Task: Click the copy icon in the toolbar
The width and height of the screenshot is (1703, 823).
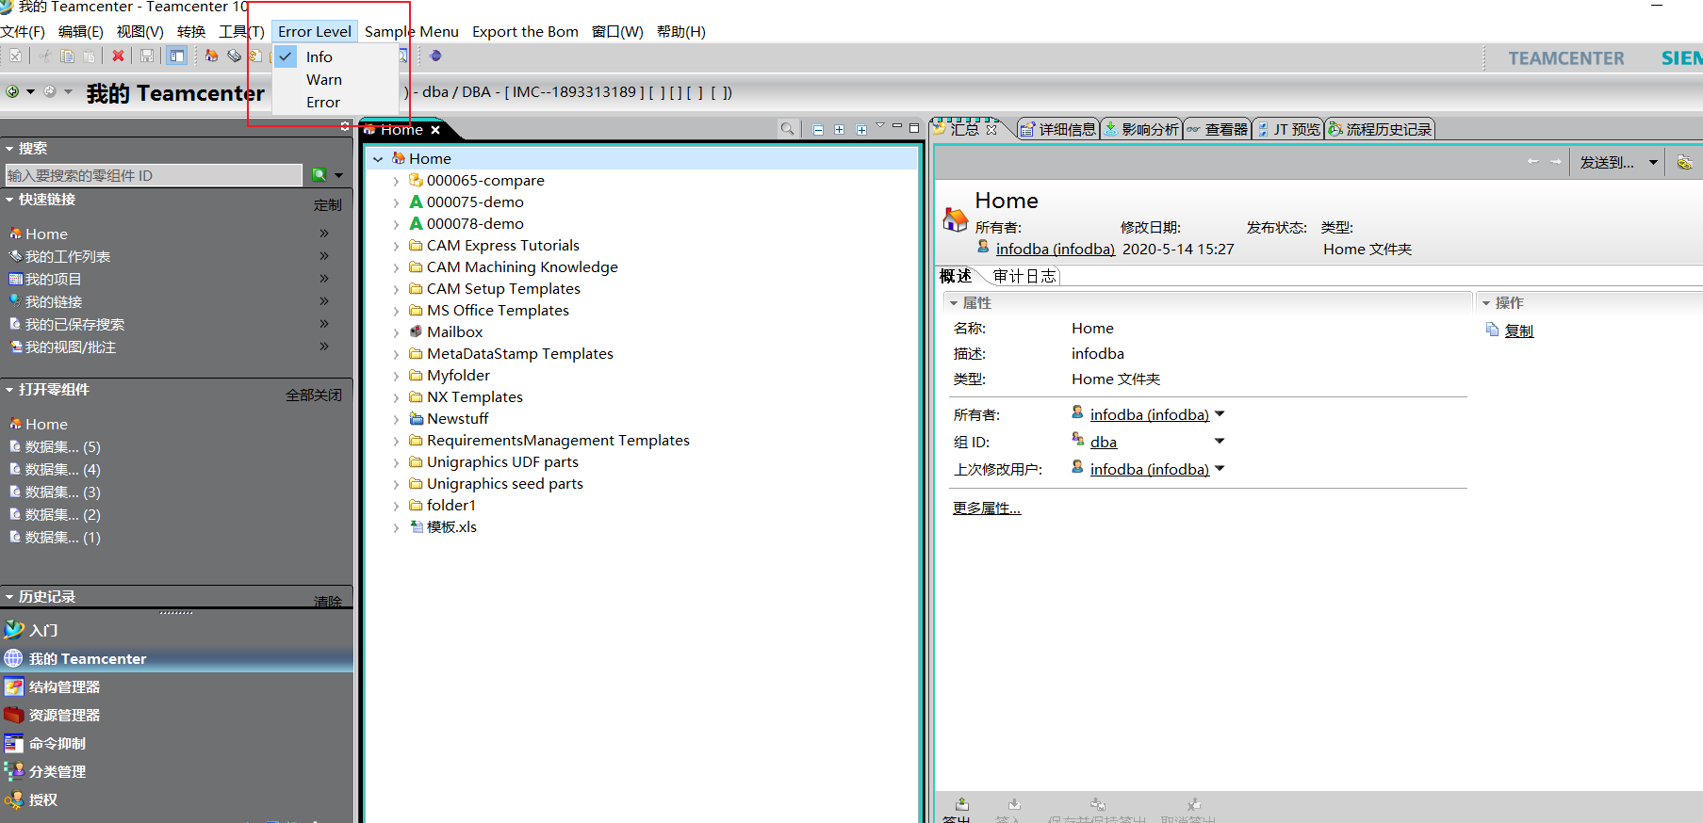Action: point(67,56)
